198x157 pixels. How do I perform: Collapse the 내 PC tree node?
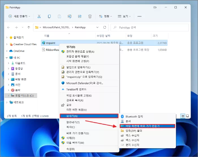pos(7,58)
